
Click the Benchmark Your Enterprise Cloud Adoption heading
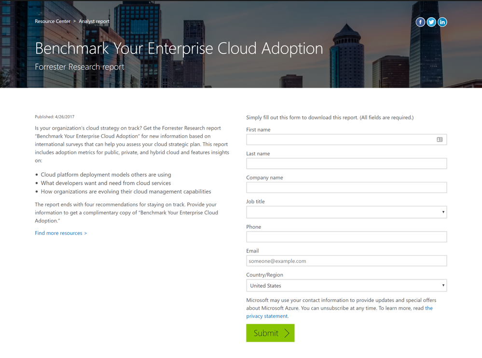[179, 48]
